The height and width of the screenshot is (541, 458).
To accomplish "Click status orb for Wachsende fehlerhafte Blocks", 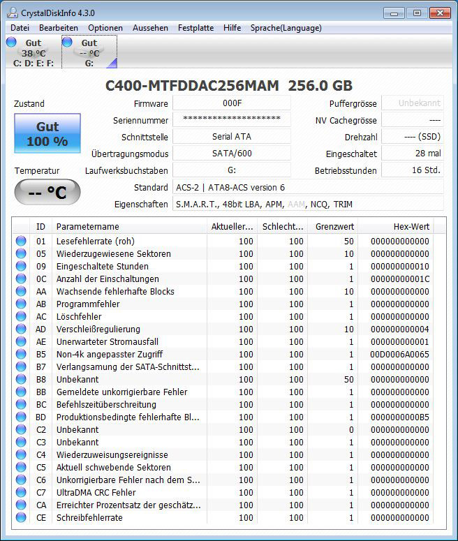I will tap(21, 291).
